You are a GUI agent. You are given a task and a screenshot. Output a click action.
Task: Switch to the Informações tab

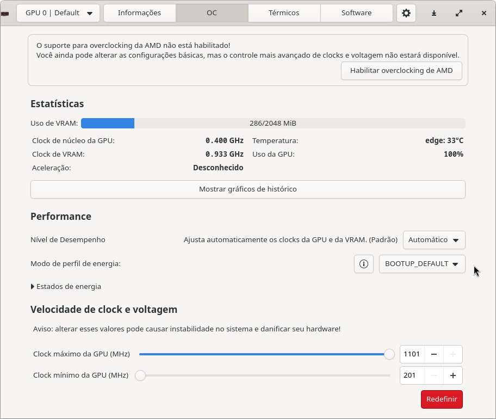(x=139, y=13)
